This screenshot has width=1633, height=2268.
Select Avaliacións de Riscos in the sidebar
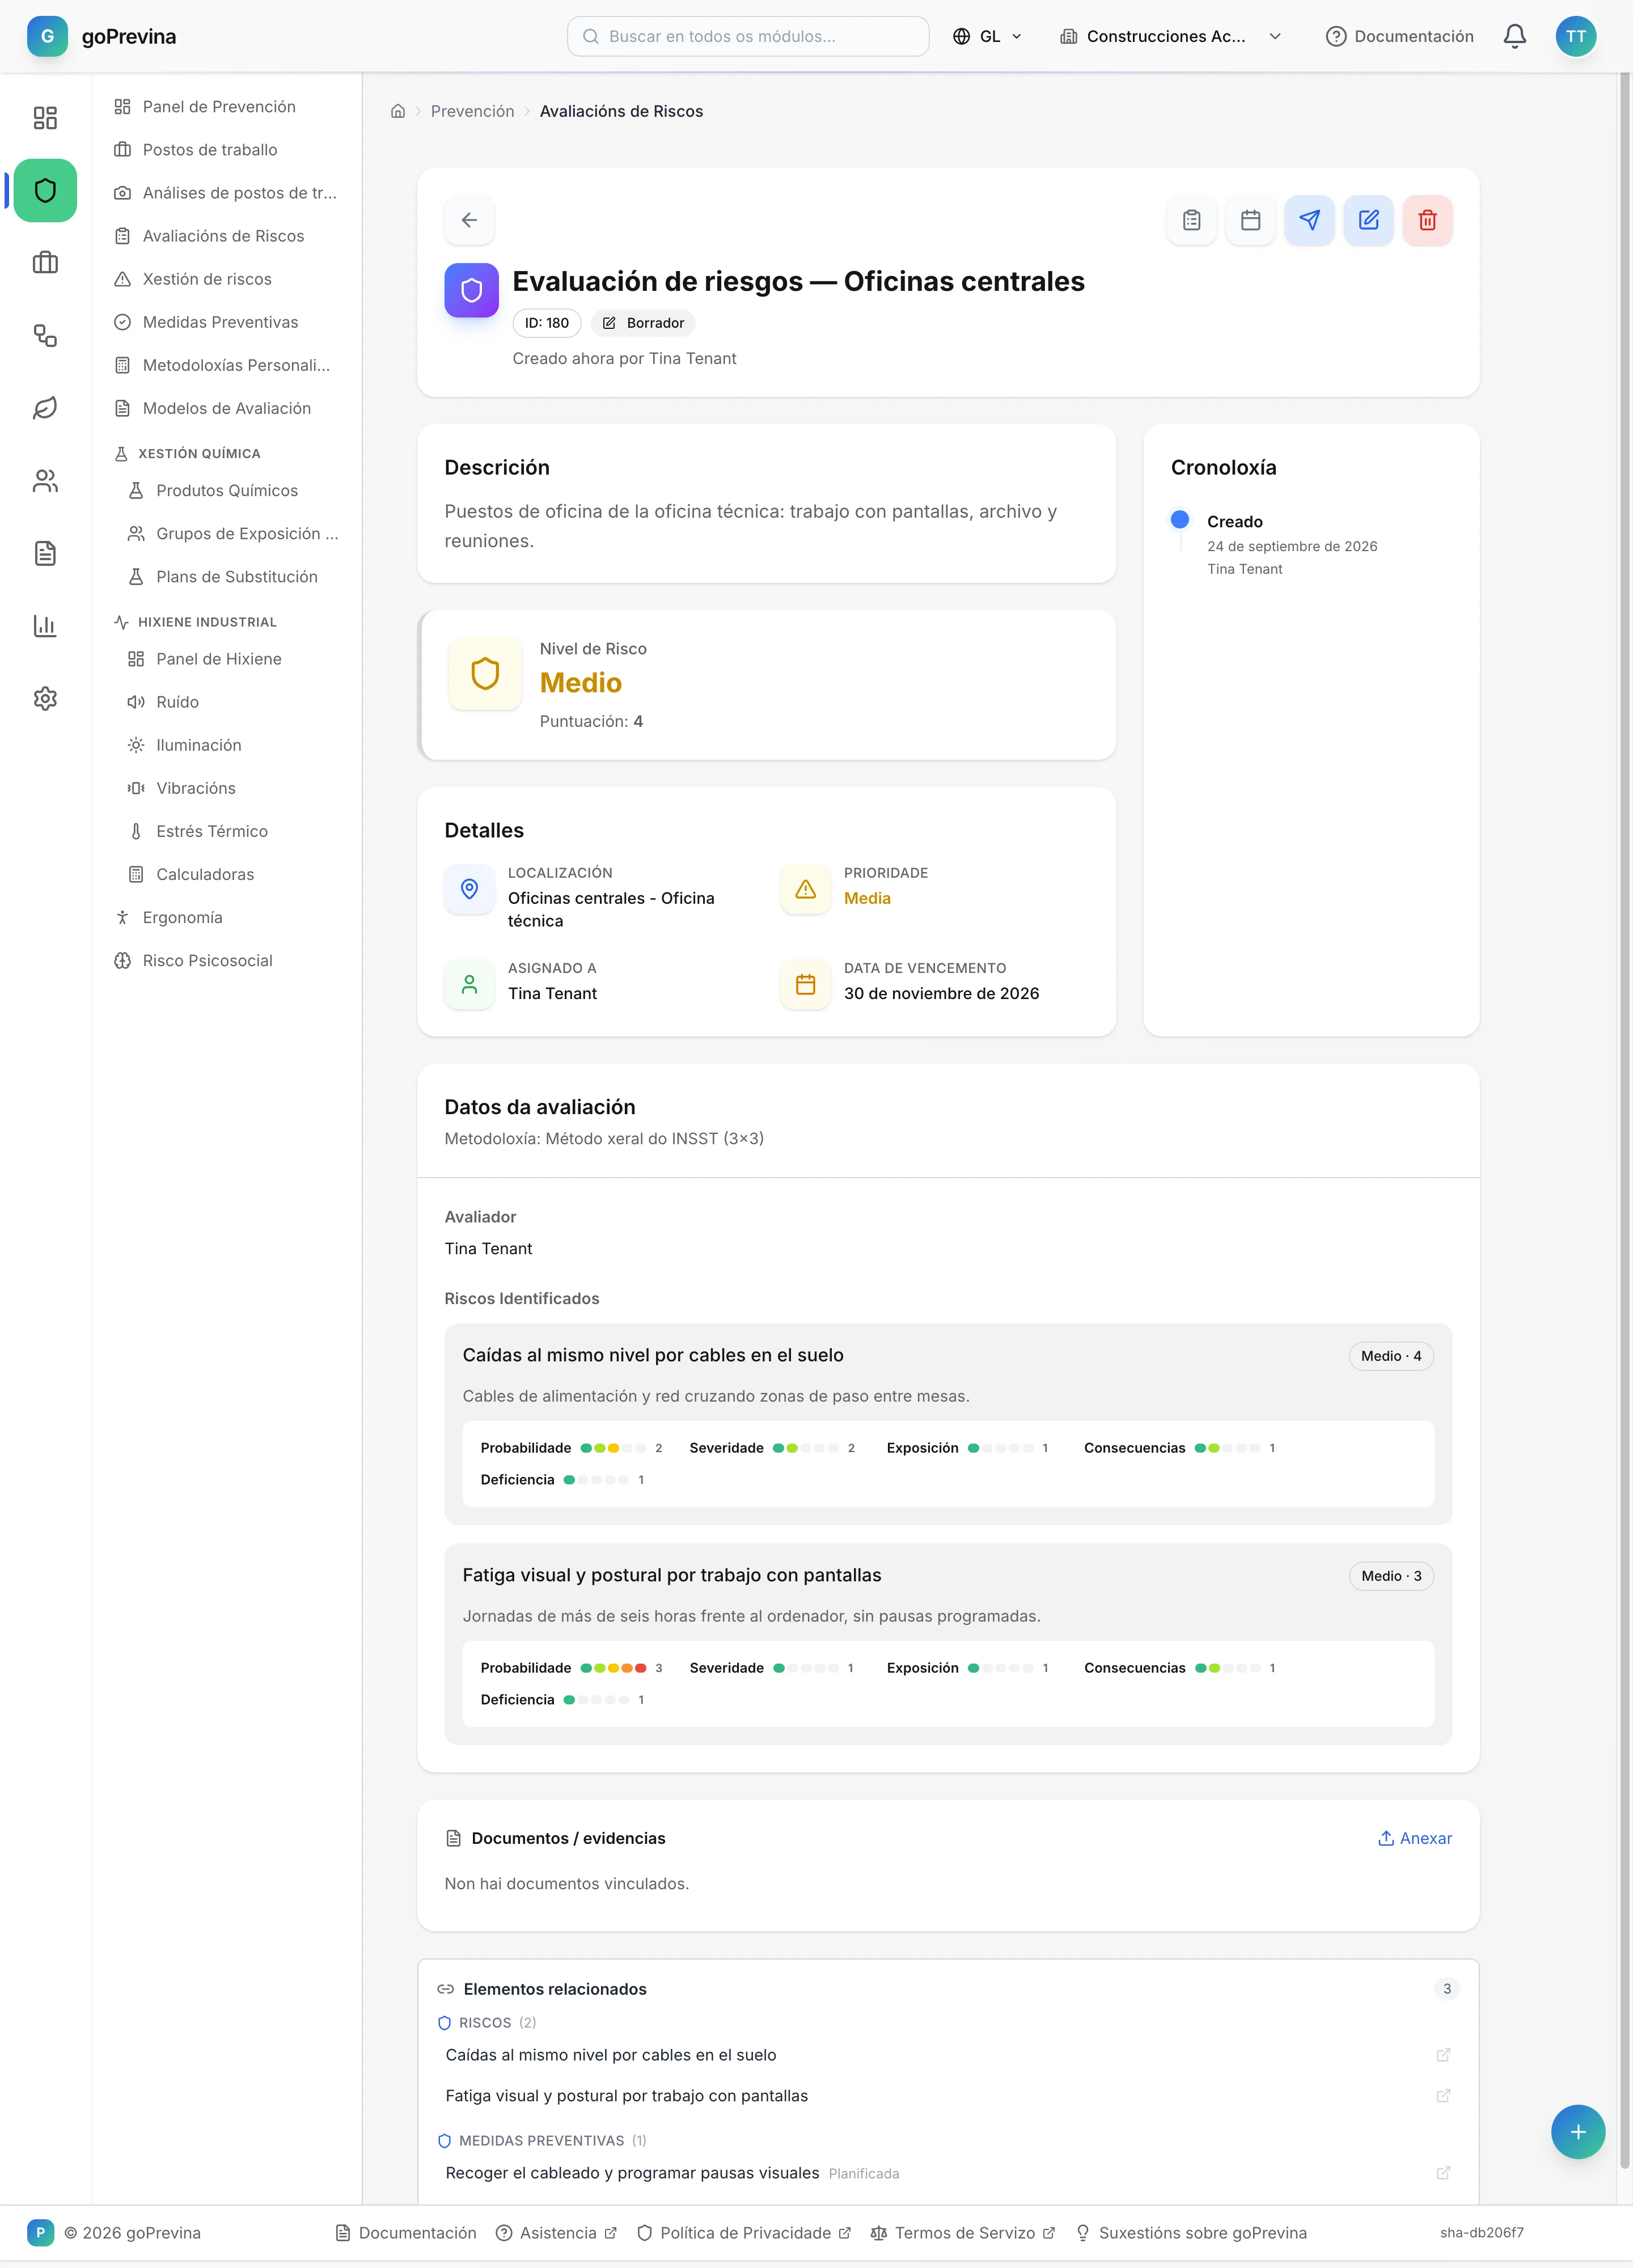[x=226, y=236]
